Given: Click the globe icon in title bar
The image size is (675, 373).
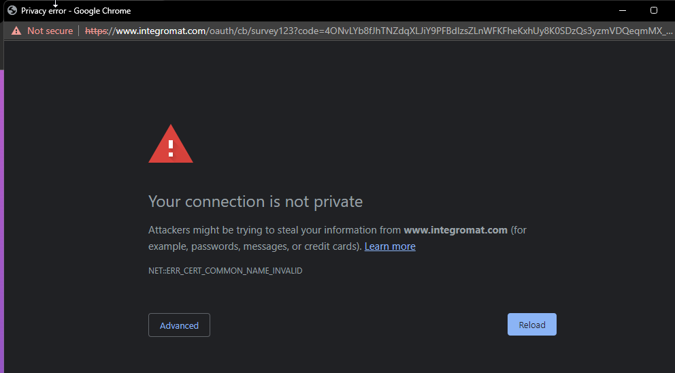Looking at the screenshot, I should click(x=12, y=10).
